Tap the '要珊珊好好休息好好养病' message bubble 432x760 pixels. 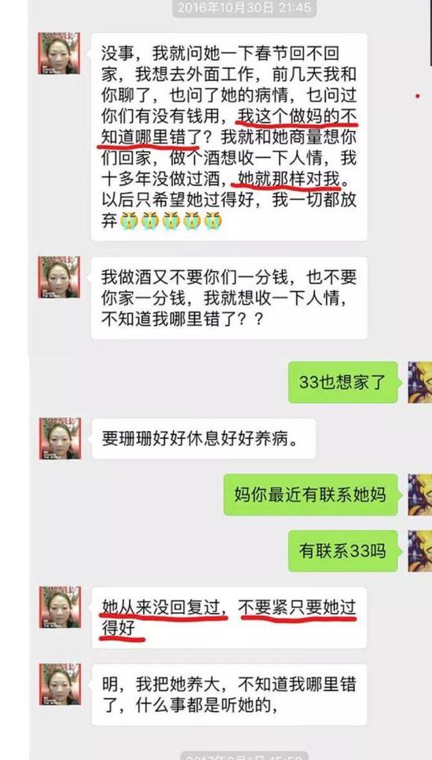click(203, 439)
